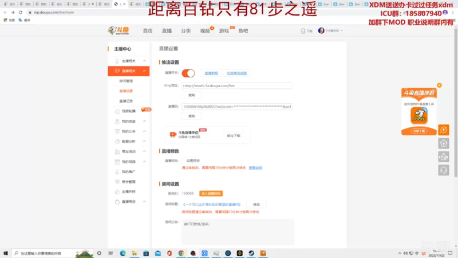Expand 我的公会 via its chevron
458x258 pixels.
tap(144, 131)
